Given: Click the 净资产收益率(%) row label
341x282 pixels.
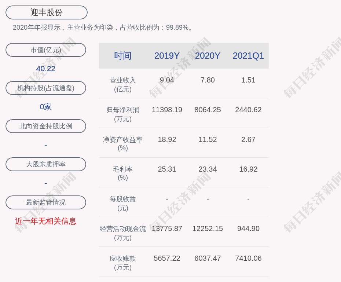Looking at the screenshot, I should (x=123, y=144).
